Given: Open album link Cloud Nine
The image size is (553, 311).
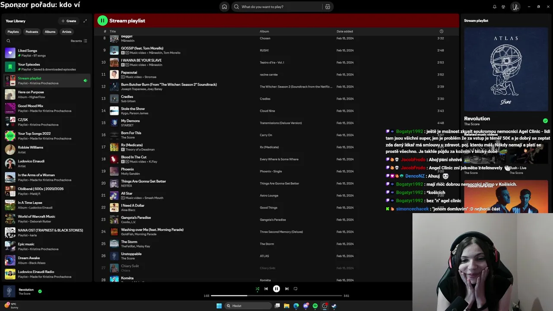Looking at the screenshot, I should [x=267, y=111].
